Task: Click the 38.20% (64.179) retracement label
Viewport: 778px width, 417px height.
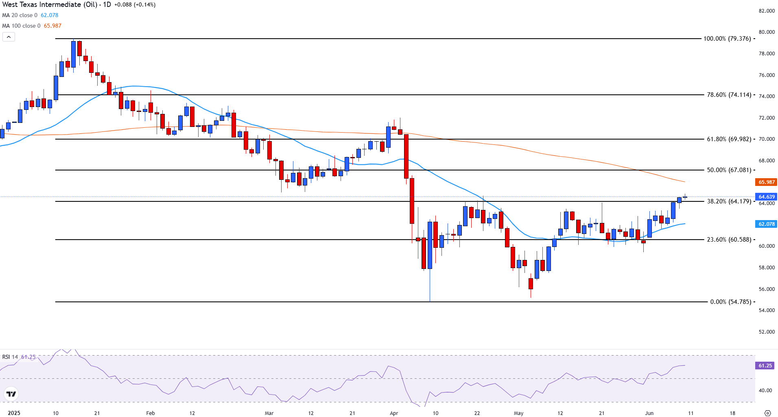Action: click(729, 201)
